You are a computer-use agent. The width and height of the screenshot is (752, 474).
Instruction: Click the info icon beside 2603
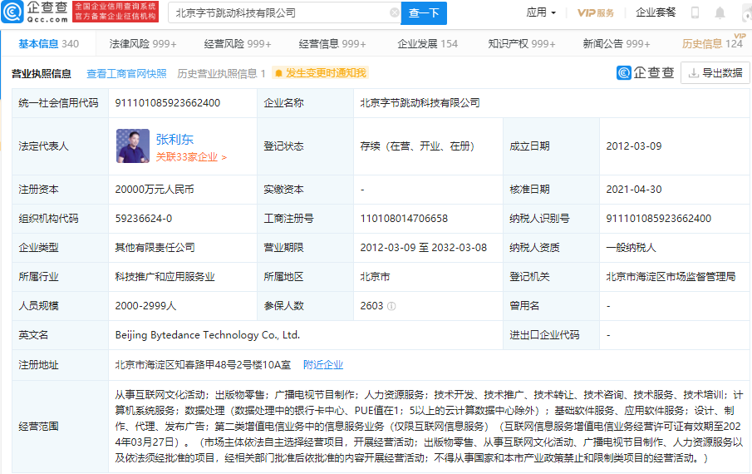[x=391, y=306]
